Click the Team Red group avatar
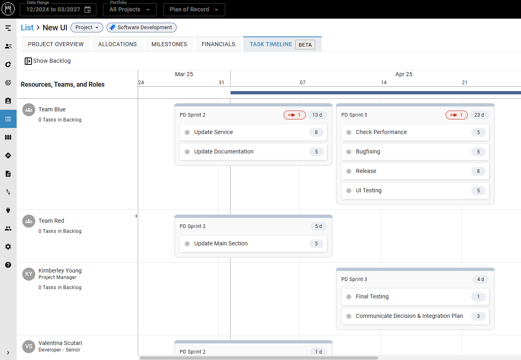This screenshot has width=521, height=360. tap(29, 221)
